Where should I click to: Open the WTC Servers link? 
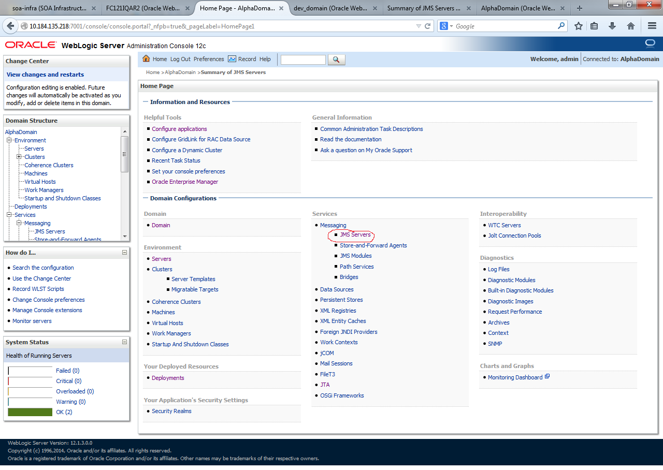click(x=505, y=225)
